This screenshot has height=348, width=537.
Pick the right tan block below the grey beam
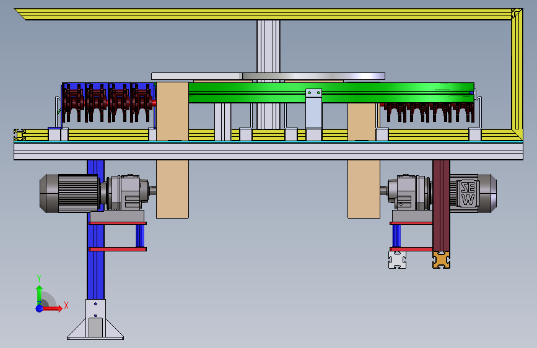(364, 189)
